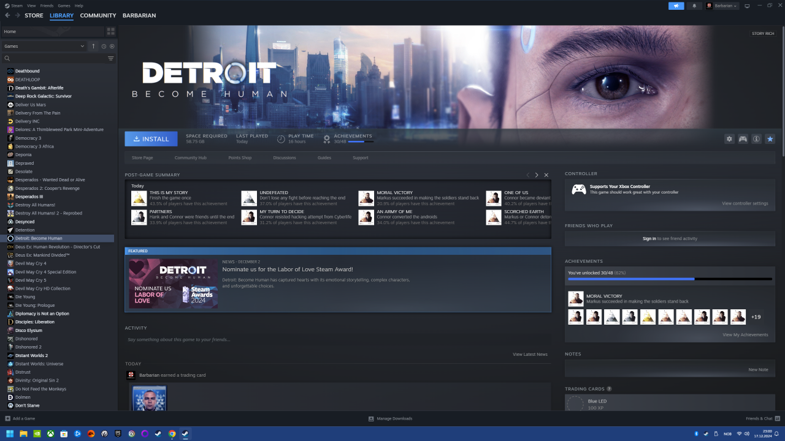Click the +19 more achievements indicator
The height and width of the screenshot is (441, 785).
[x=756, y=317]
